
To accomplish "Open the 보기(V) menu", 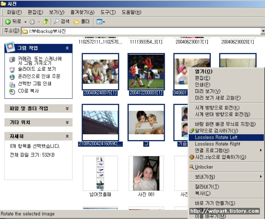I will tap(57, 12).
